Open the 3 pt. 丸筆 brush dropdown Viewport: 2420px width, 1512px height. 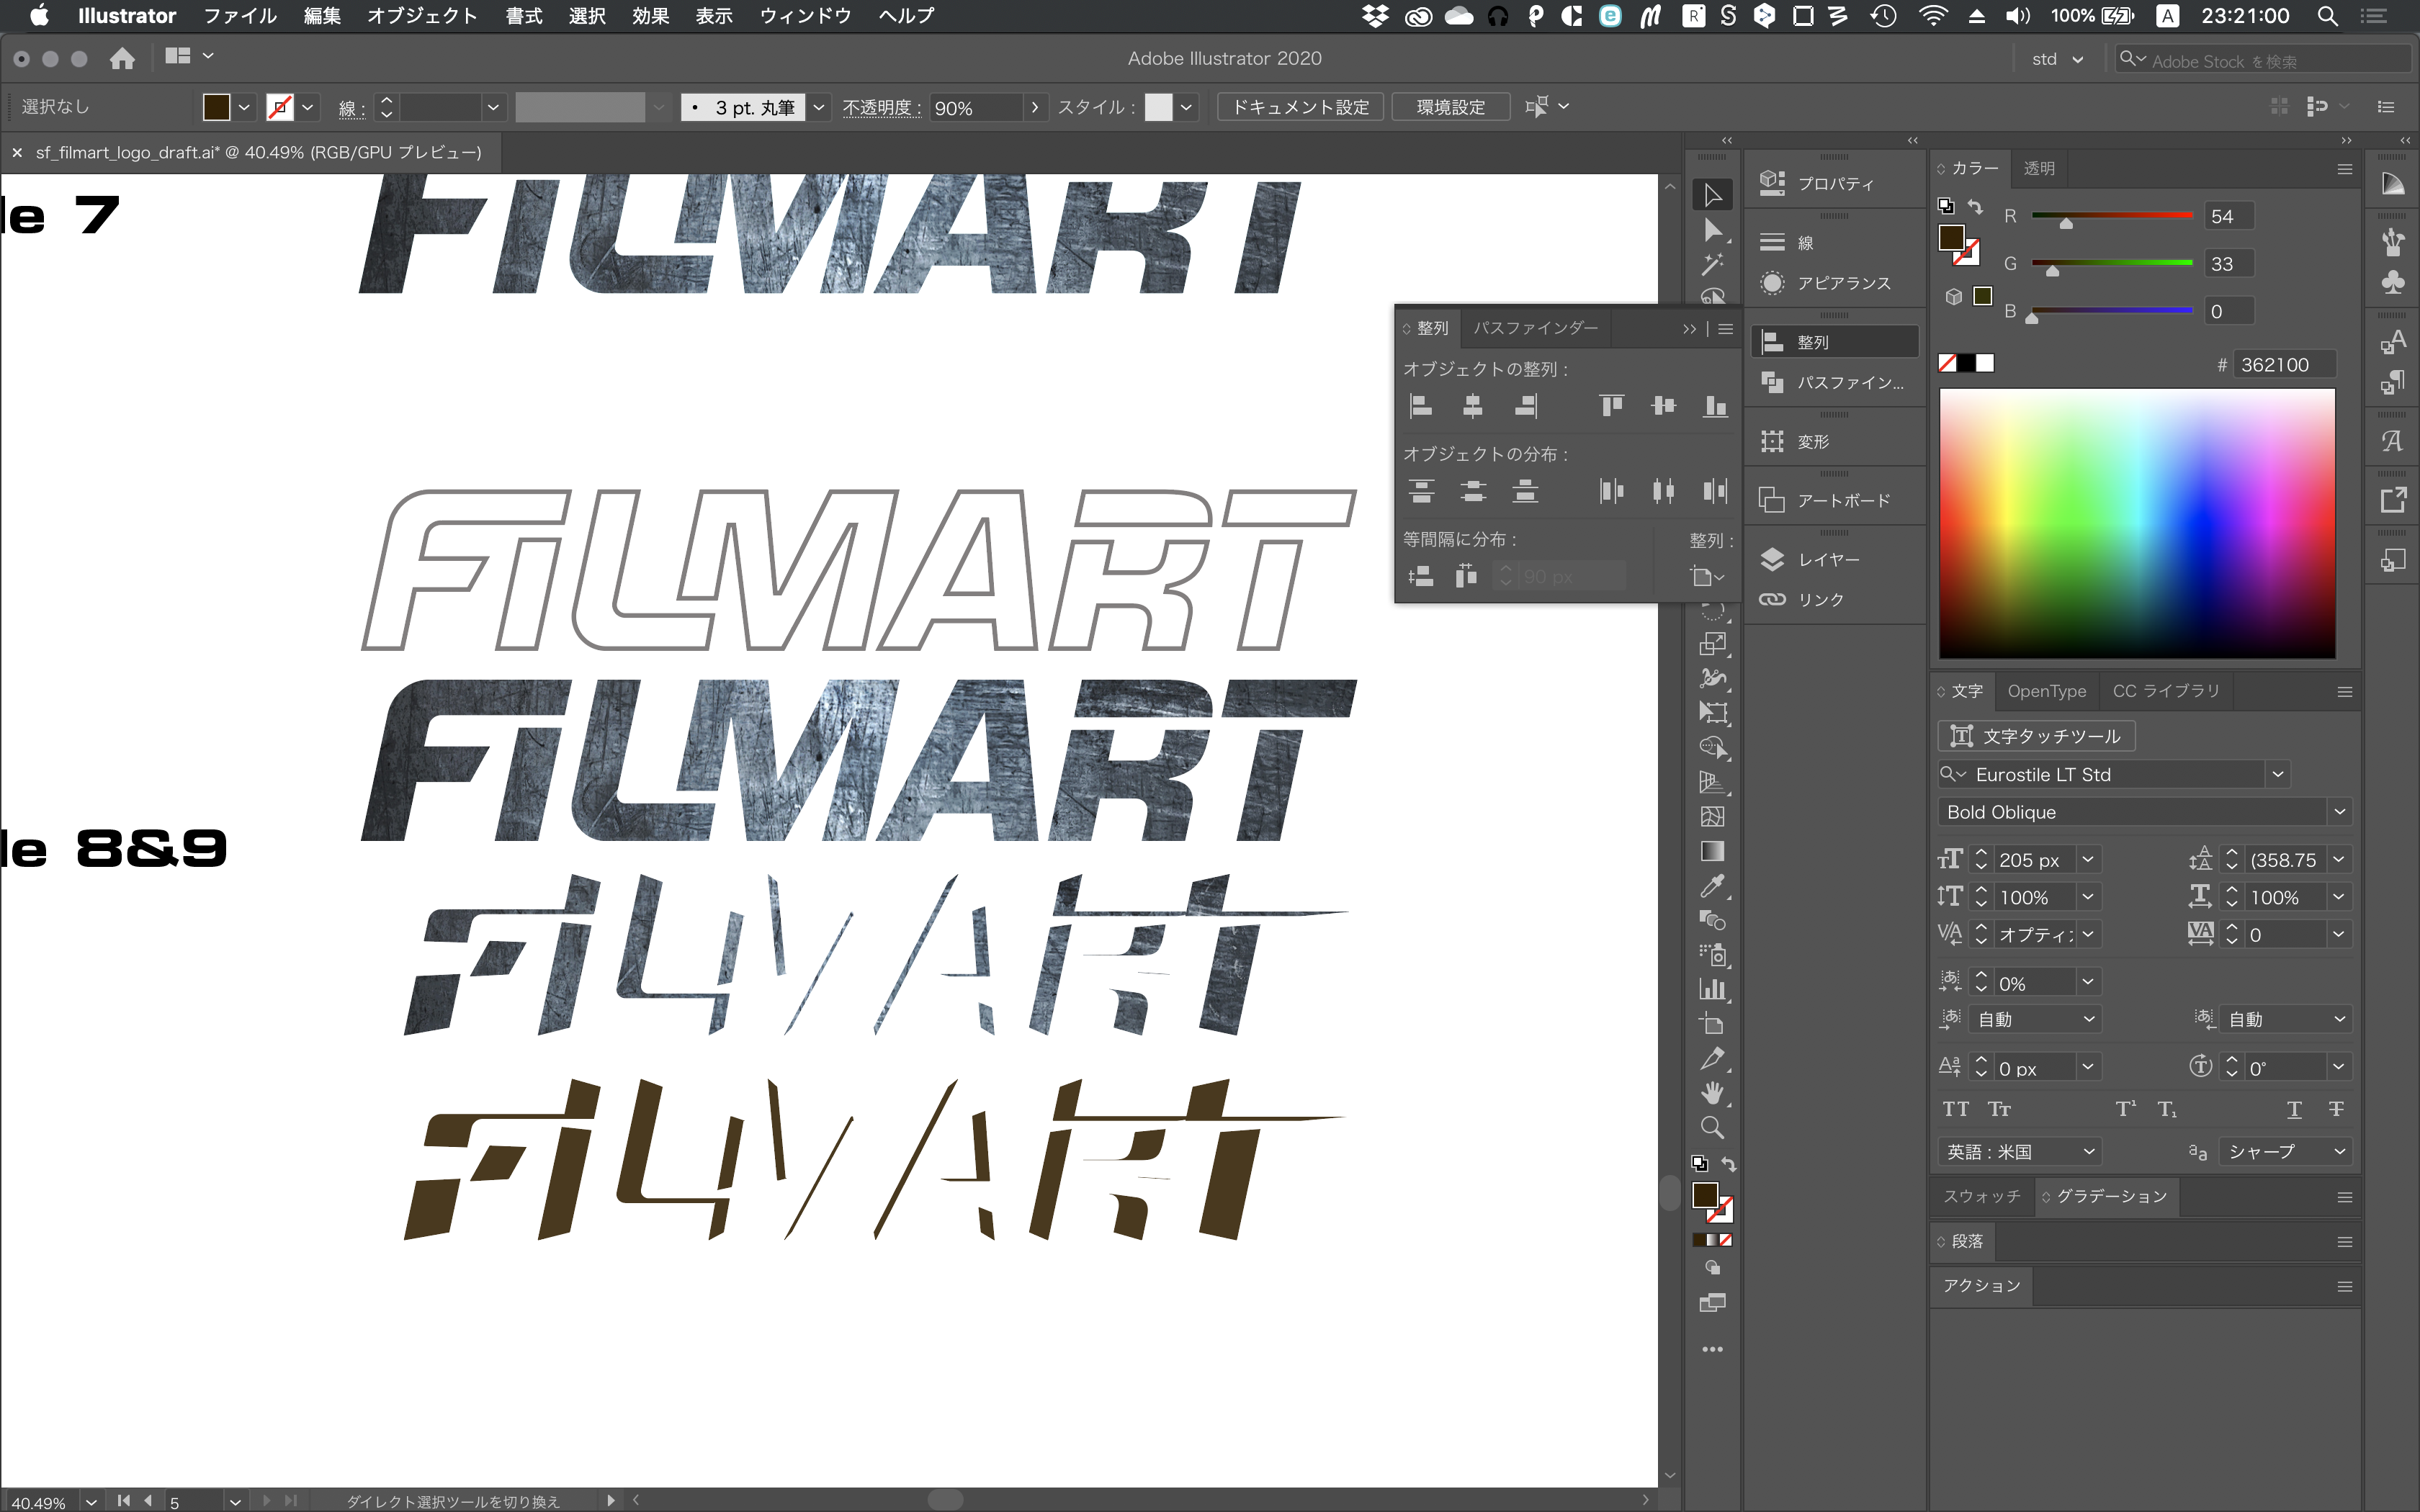click(x=819, y=107)
